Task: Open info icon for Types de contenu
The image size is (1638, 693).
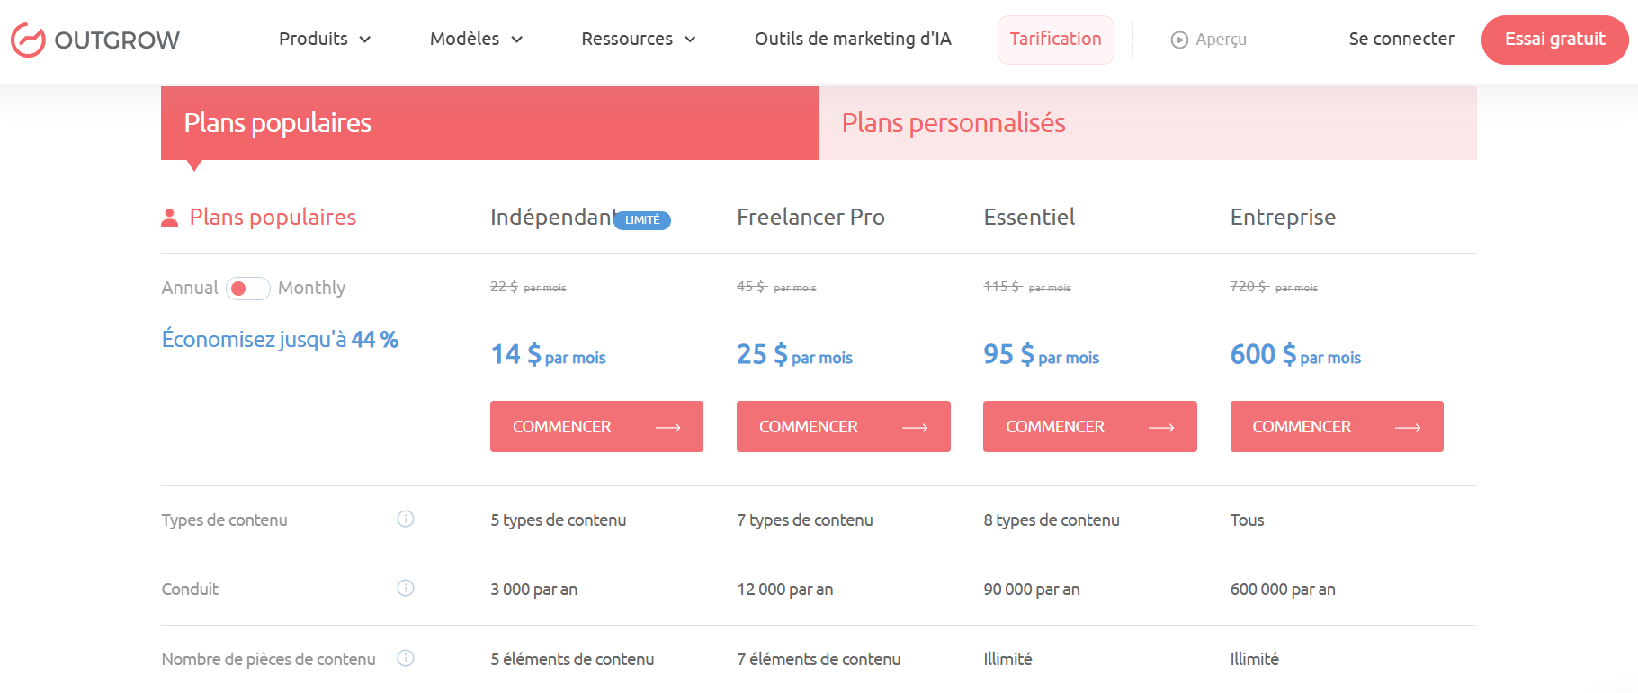Action: (406, 519)
